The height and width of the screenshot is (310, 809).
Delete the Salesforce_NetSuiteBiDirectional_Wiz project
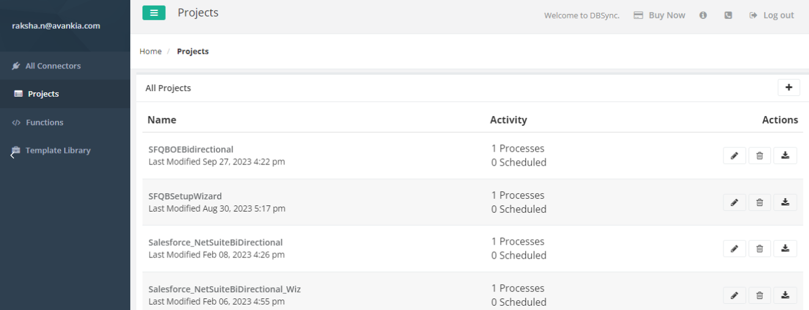(x=759, y=296)
